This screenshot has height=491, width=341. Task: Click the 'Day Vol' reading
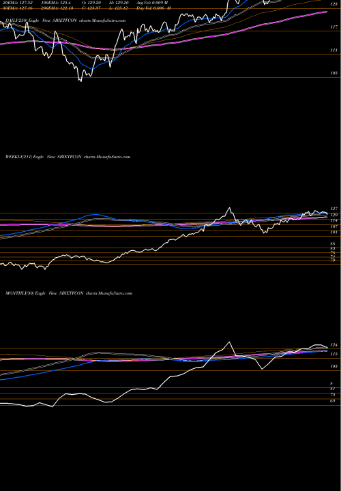coord(153,8)
